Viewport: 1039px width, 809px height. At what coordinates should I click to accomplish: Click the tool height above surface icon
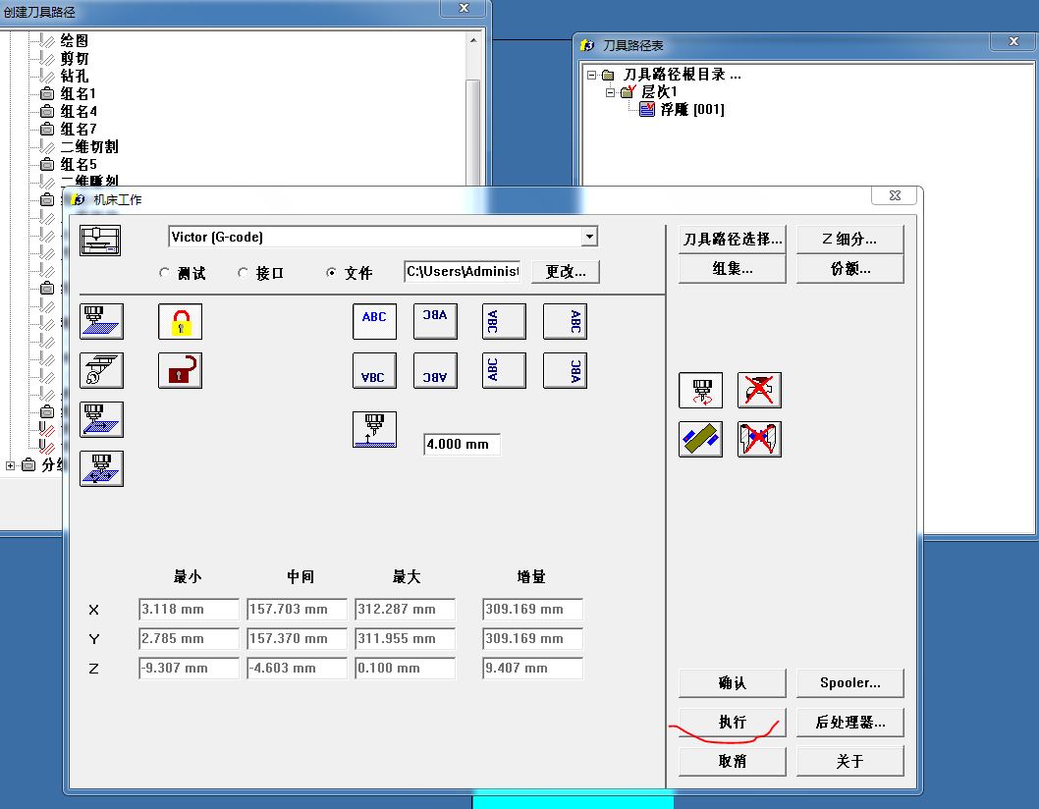click(374, 429)
